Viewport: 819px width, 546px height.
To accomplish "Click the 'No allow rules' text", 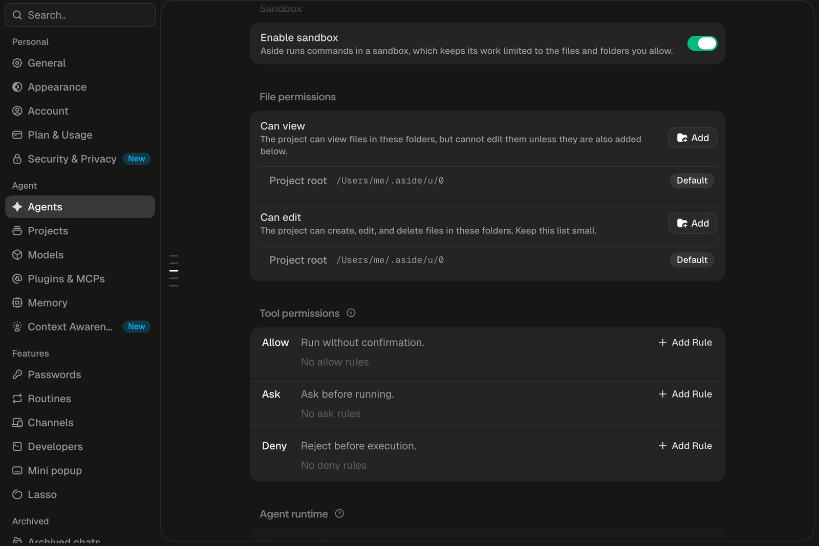I will tap(335, 362).
